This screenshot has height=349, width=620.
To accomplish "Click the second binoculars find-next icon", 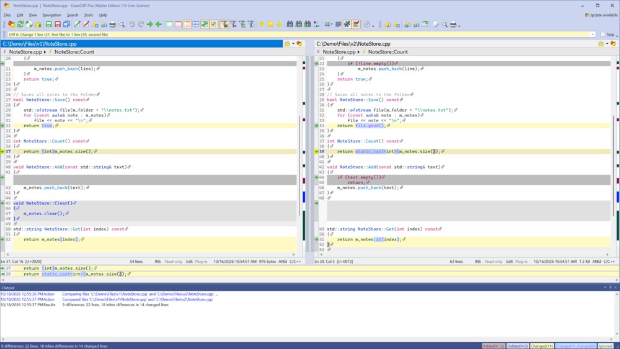I will pyautogui.click(x=299, y=25).
